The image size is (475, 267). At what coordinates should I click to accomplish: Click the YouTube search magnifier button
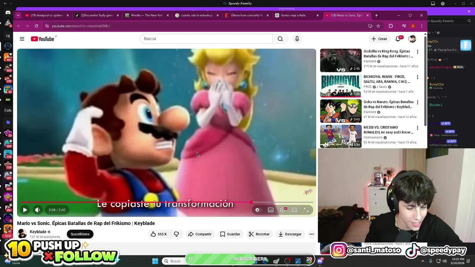coord(280,39)
